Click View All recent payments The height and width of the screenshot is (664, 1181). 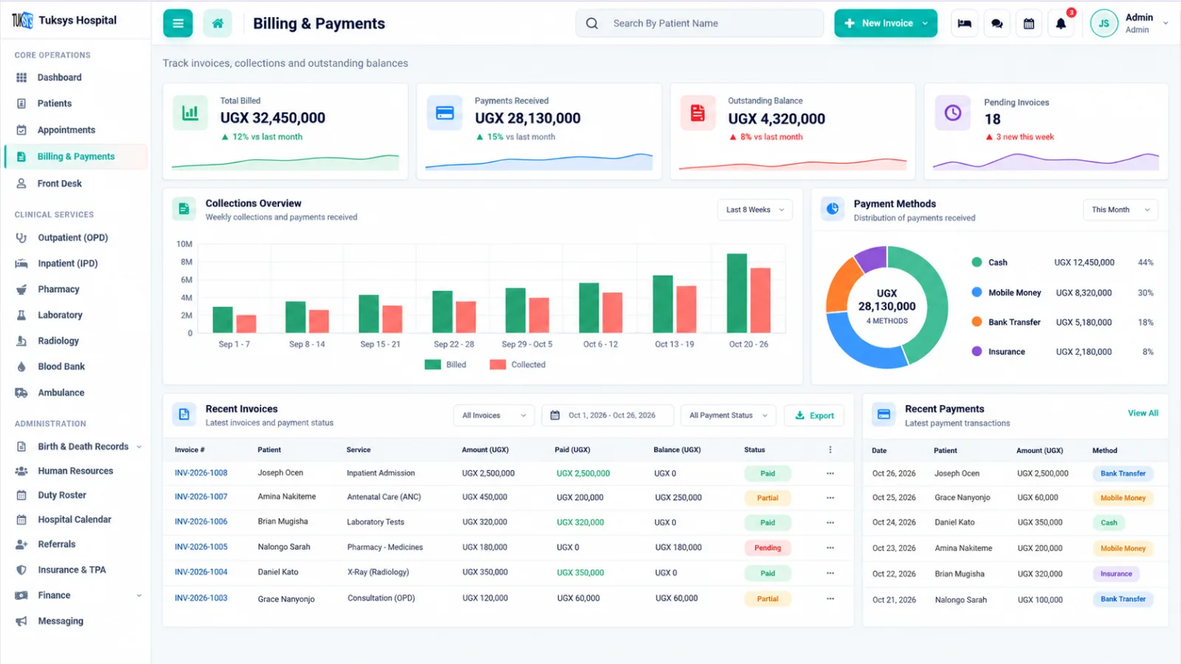pyautogui.click(x=1143, y=413)
